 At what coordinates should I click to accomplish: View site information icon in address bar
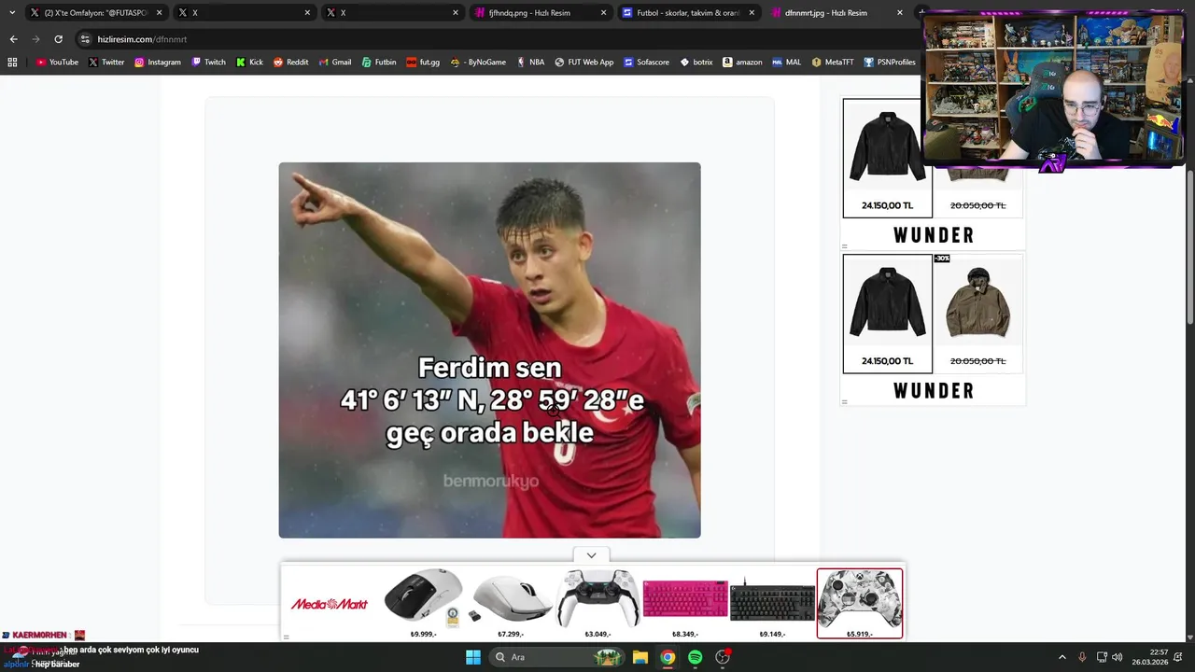85,39
